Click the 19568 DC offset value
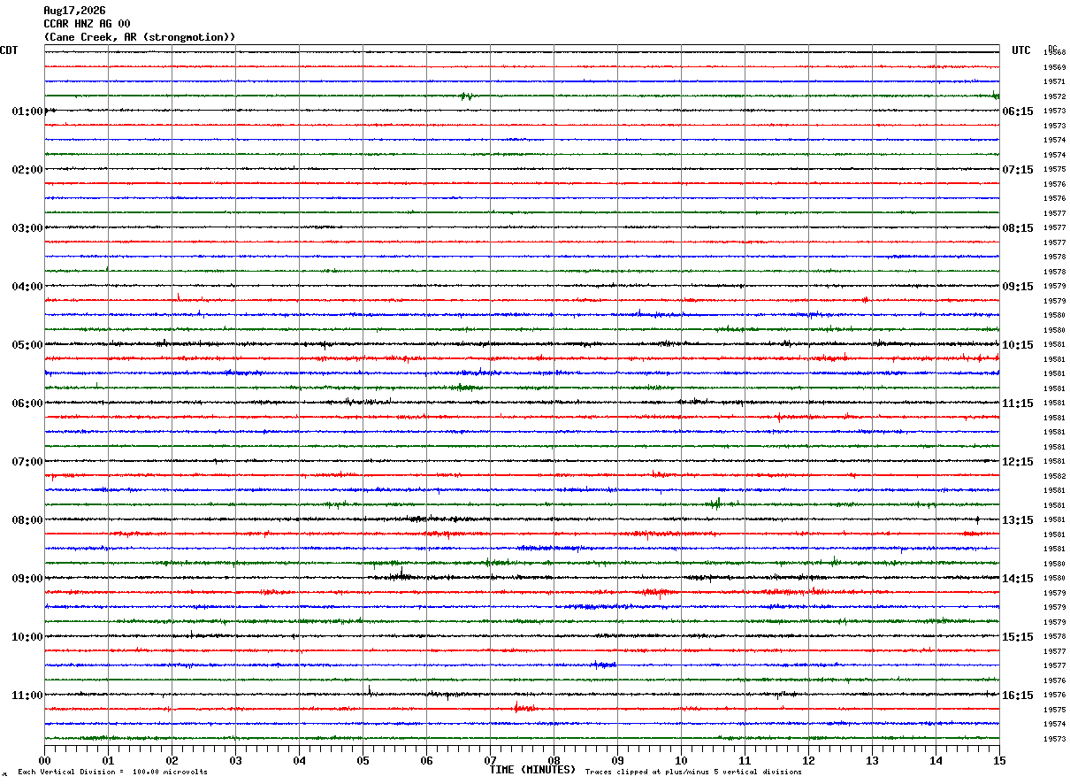Screen dimensions: 1070x784 1054,53
